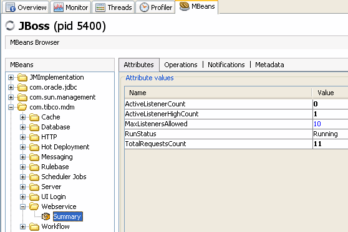Expand the Messaging folder node
The width and height of the screenshot is (348, 232).
(22, 157)
